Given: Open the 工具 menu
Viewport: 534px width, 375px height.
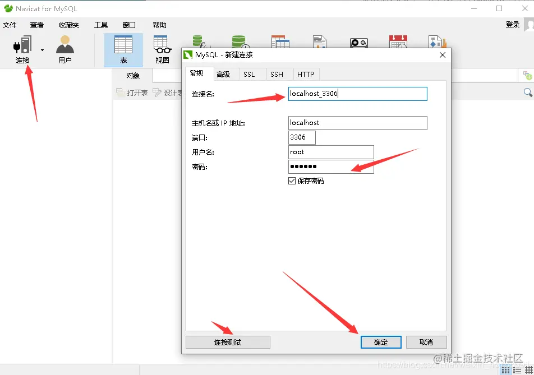Looking at the screenshot, I should click(101, 25).
